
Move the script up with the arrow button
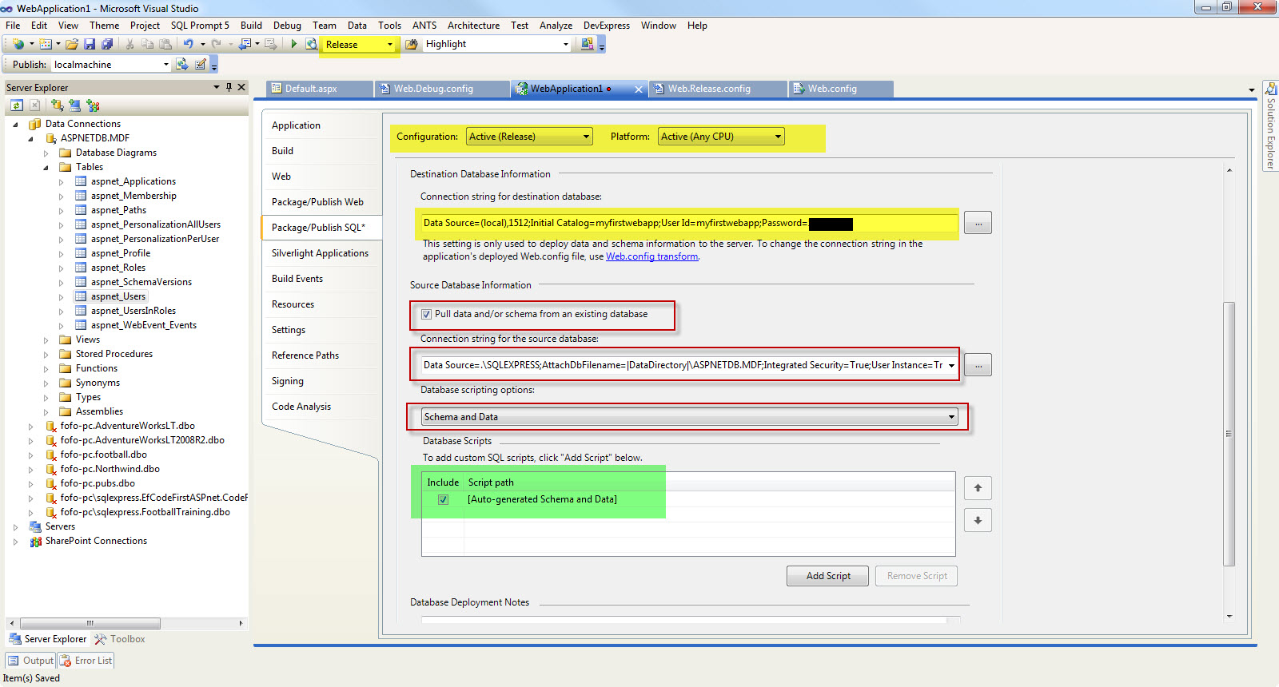click(978, 488)
